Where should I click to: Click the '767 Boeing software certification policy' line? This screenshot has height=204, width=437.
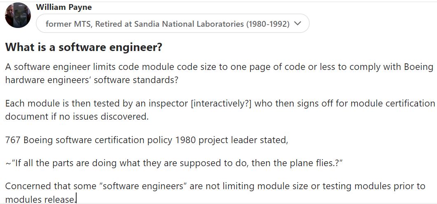pos(147,140)
